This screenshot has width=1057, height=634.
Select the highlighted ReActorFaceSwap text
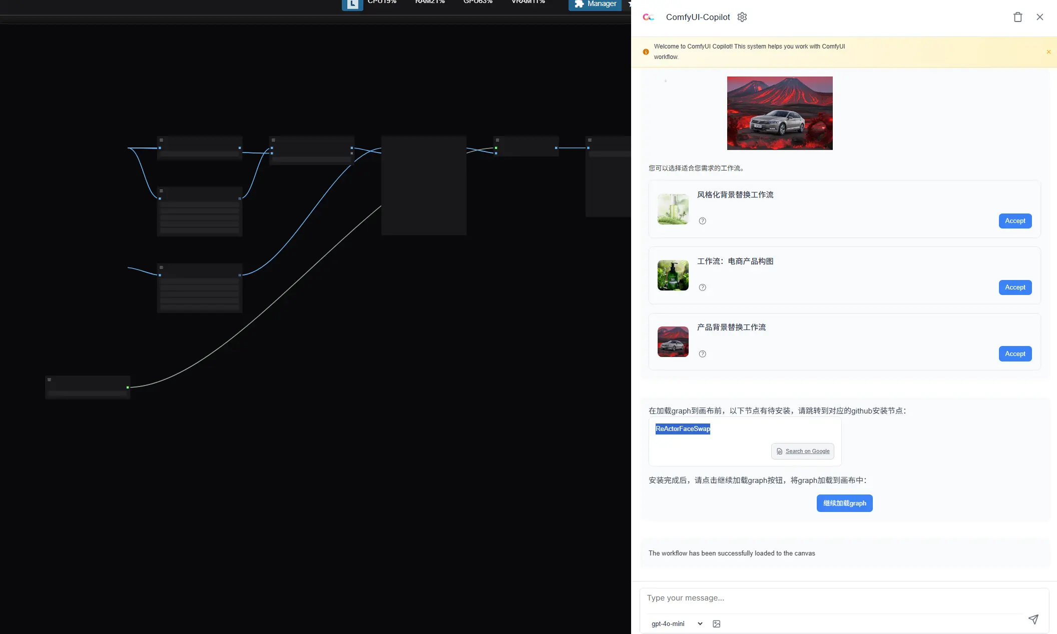[x=683, y=429]
